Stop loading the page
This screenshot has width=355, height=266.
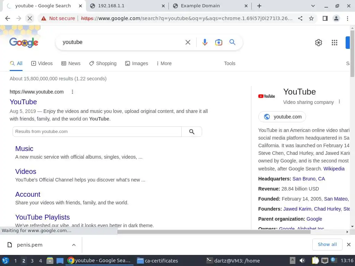[x=30, y=18]
